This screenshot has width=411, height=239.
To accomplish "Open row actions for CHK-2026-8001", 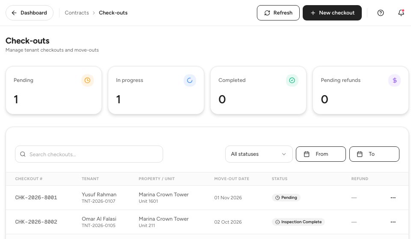I will 393,198.
